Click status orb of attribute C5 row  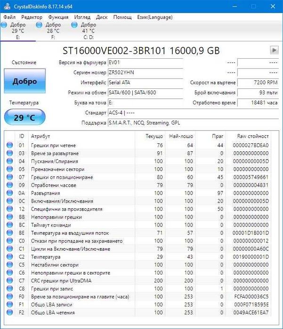tap(10, 265)
